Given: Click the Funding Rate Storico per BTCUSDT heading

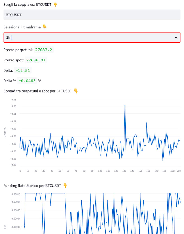Looking at the screenshot, I should tap(33, 186).
